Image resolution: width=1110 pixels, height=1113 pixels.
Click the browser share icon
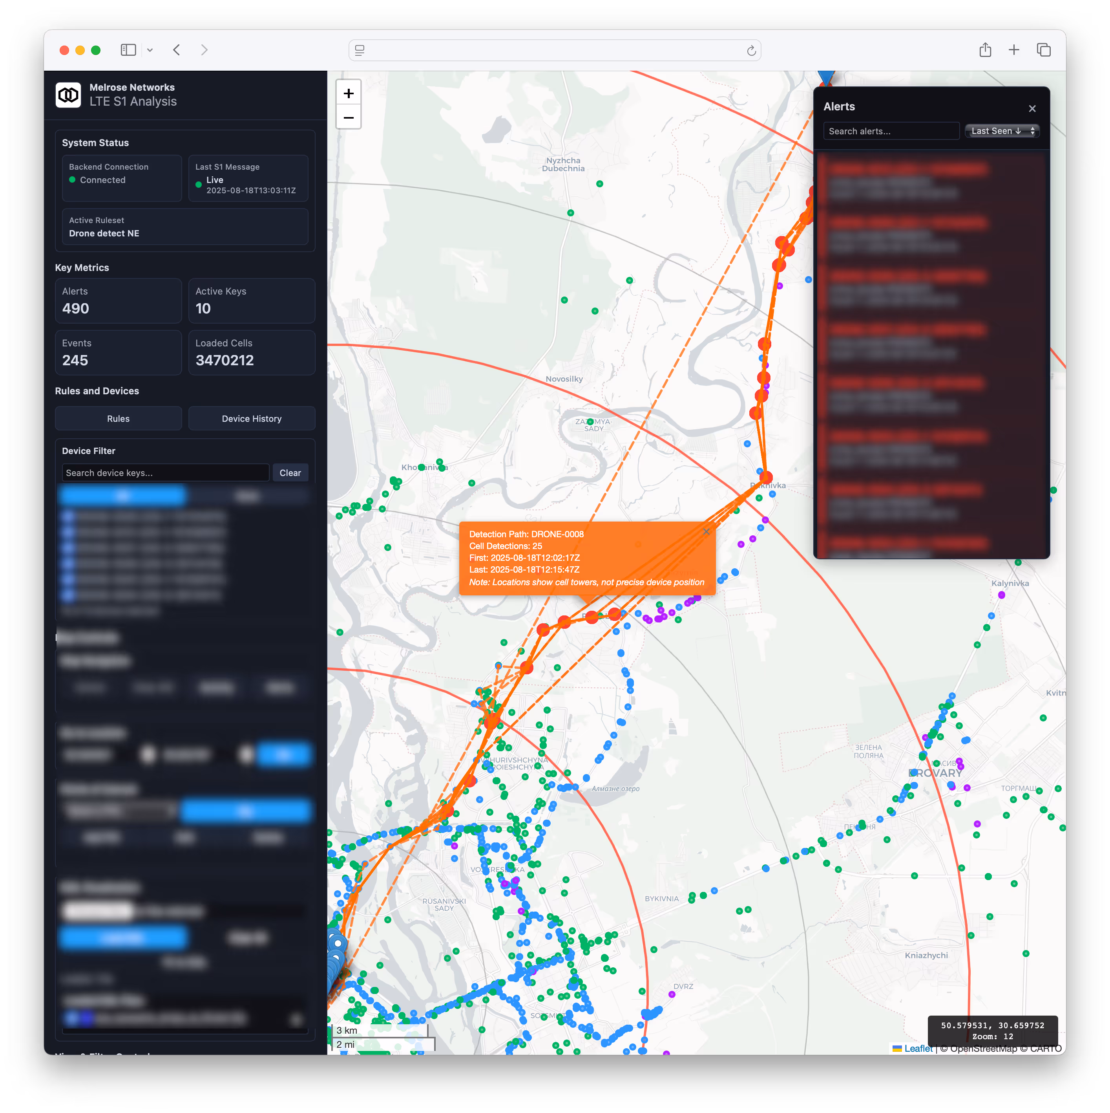tap(984, 50)
